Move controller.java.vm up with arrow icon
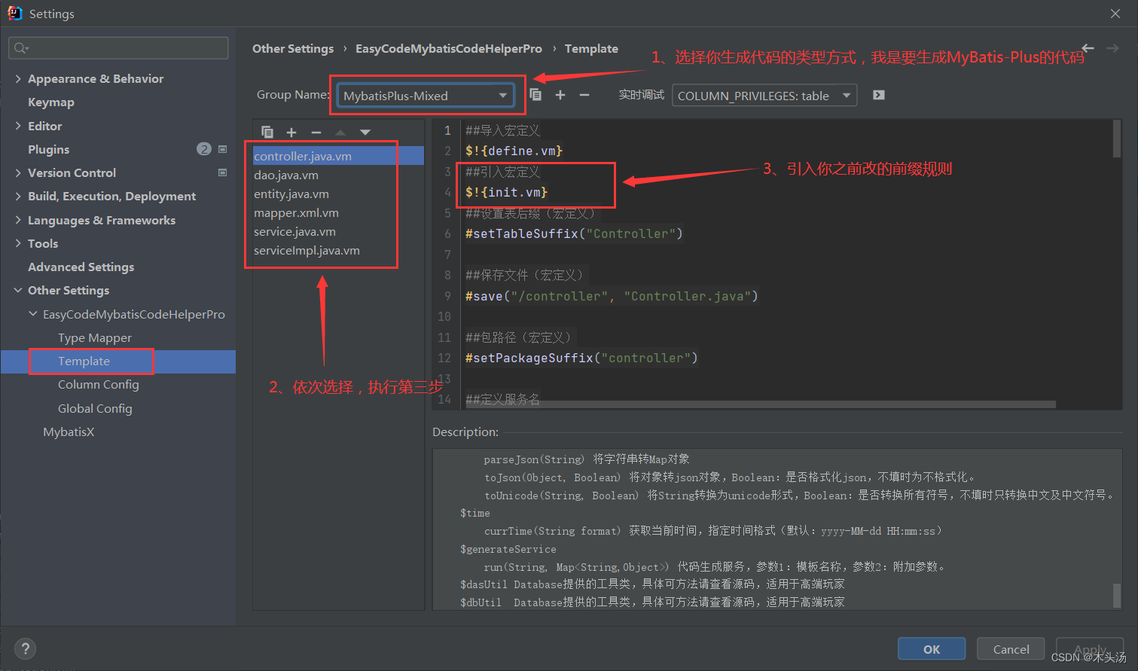Viewport: 1138px width, 671px height. point(340,132)
